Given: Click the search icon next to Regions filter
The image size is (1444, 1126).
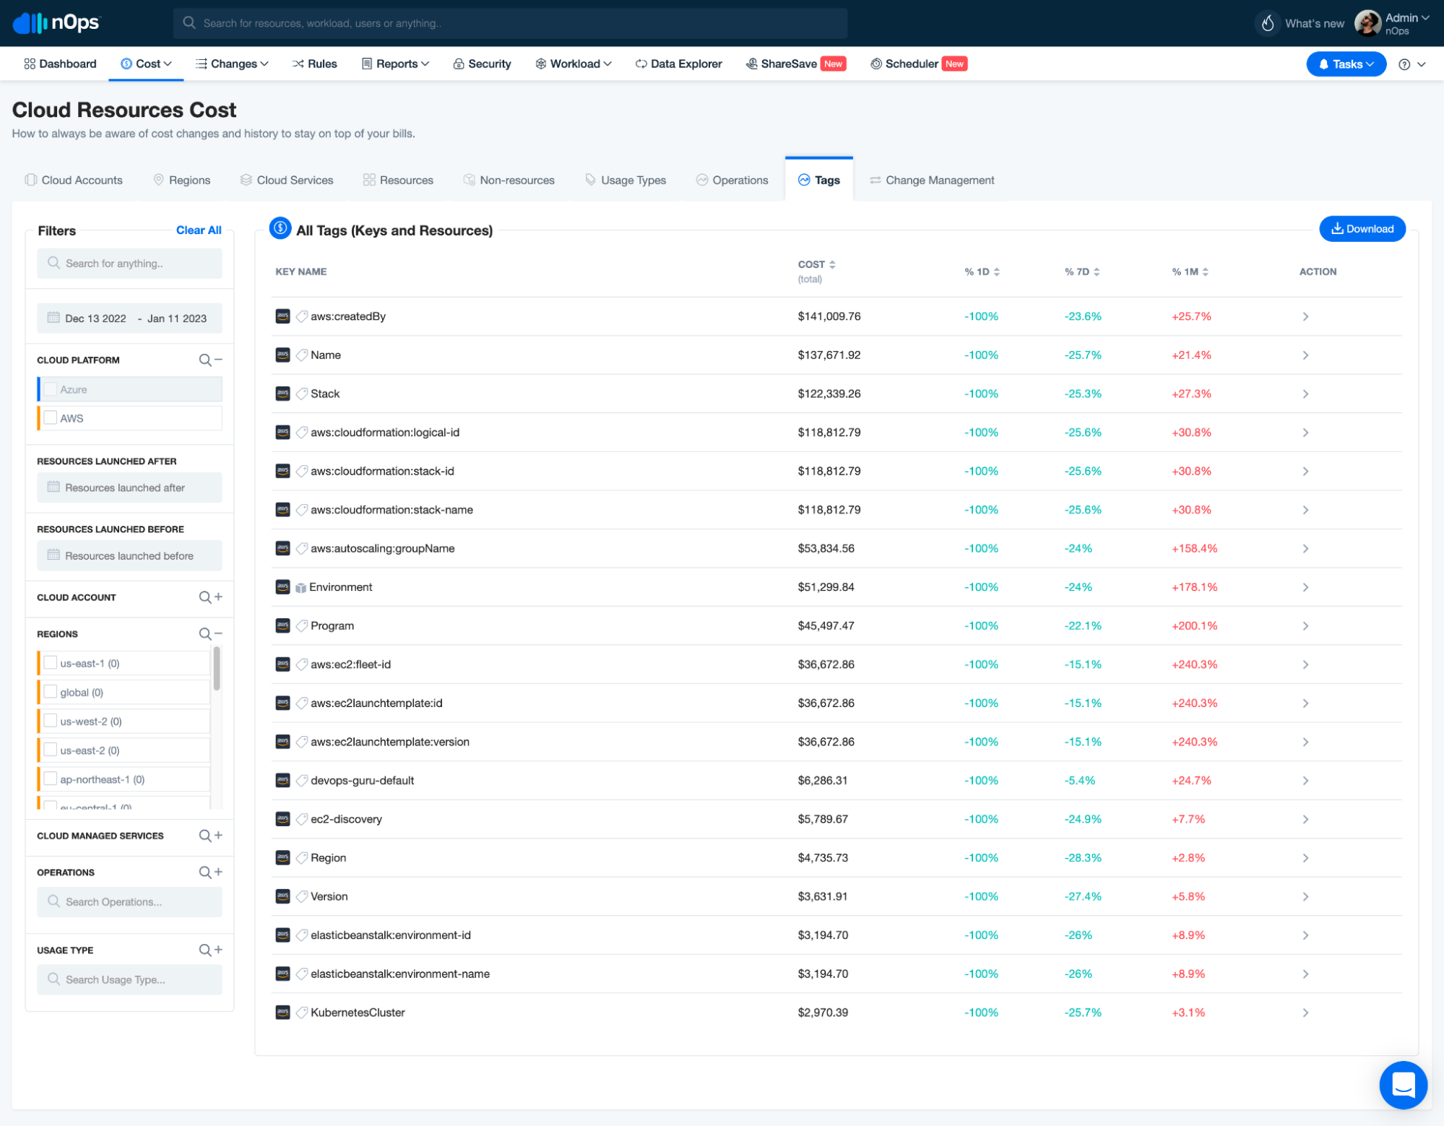Looking at the screenshot, I should coord(205,633).
